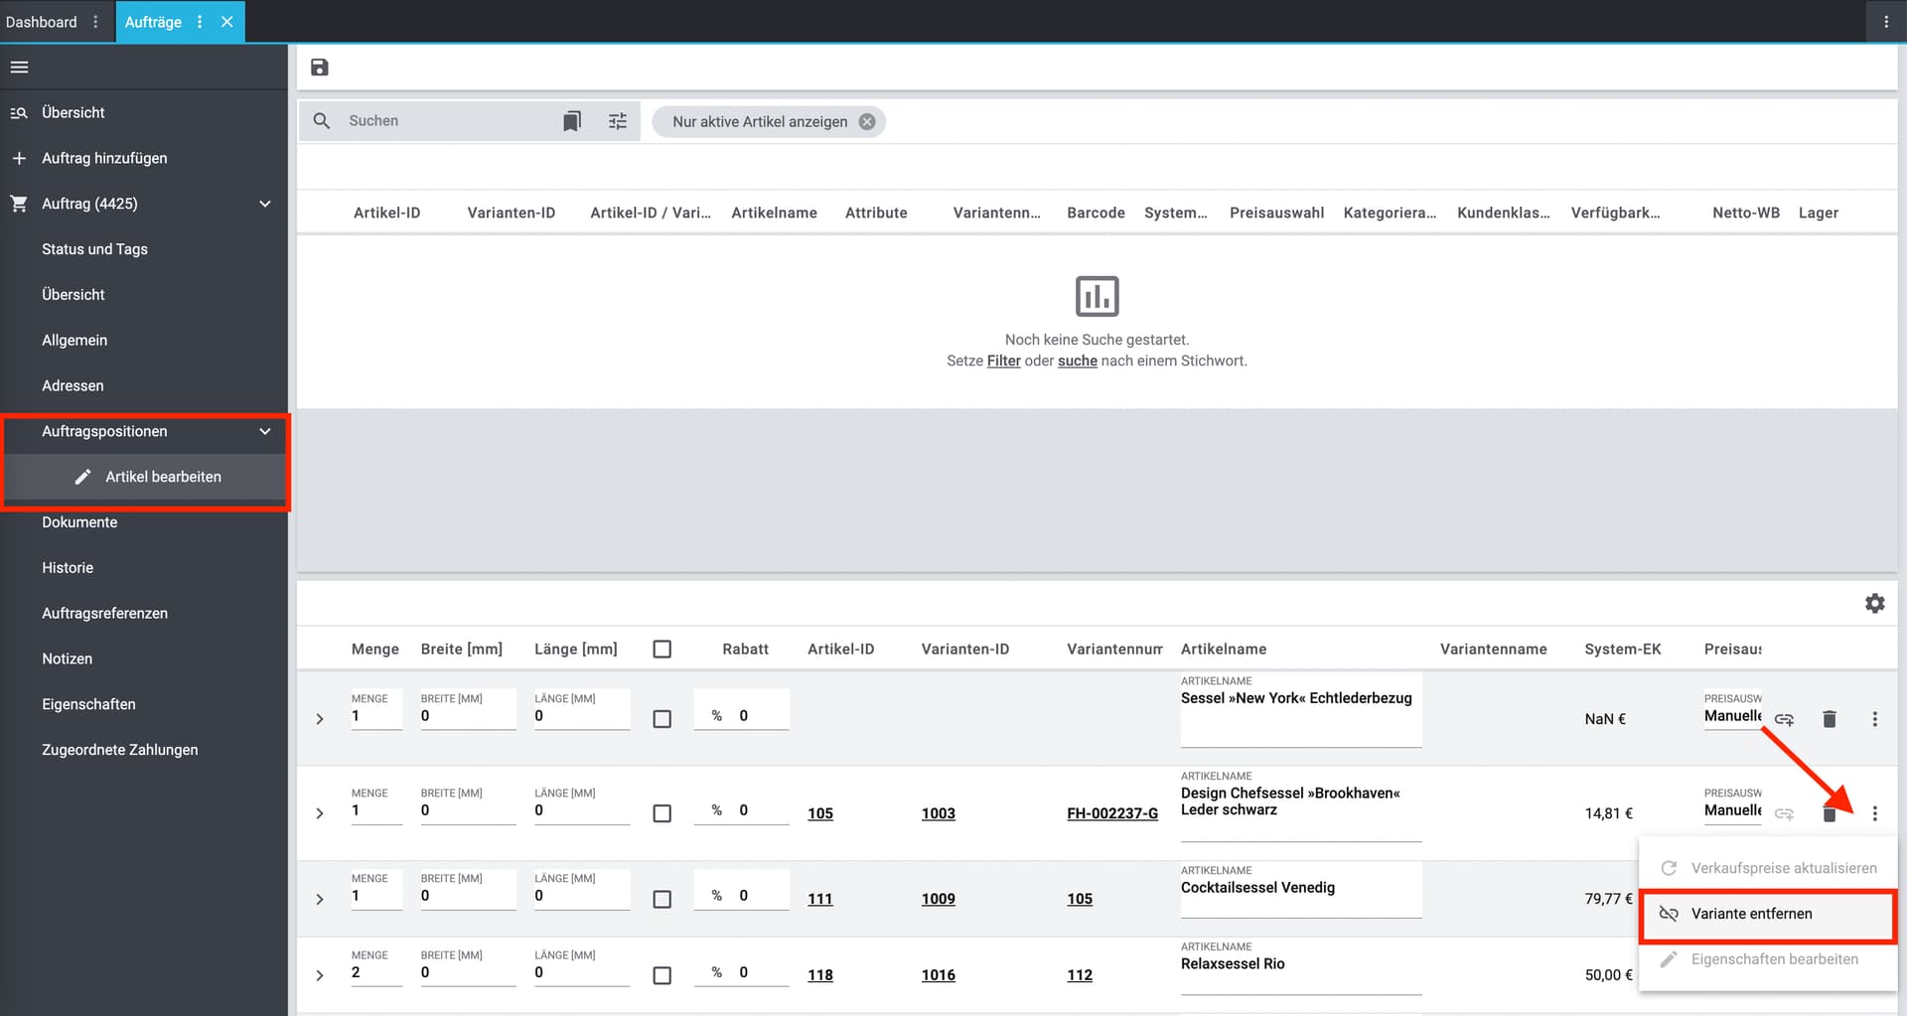This screenshot has height=1016, width=1907.
Task: Check the box for Cocktailsessel Venedig row
Action: click(662, 899)
